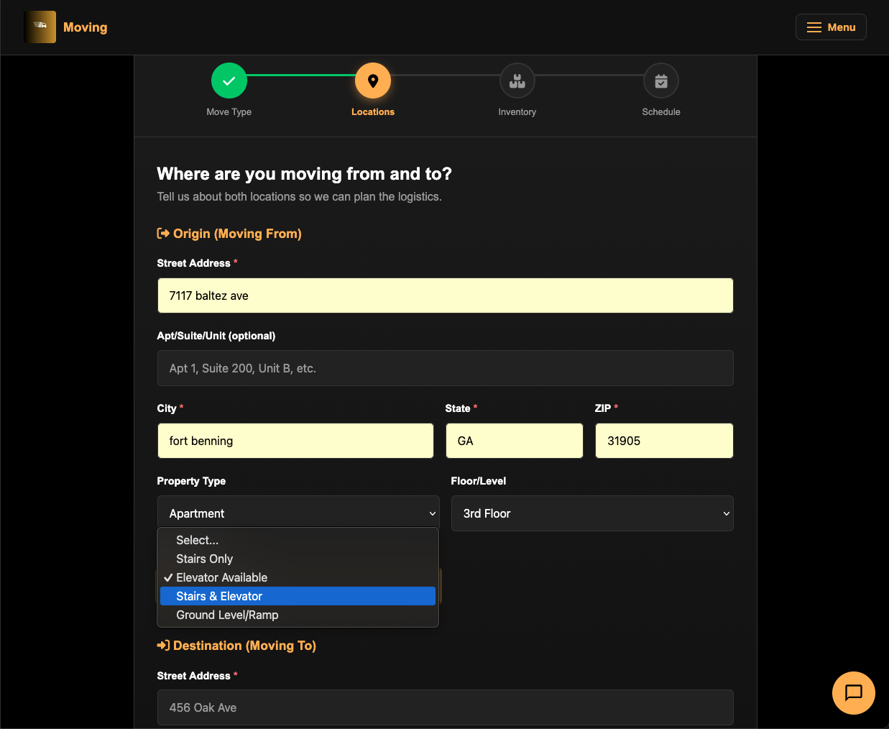Click the ZIP code field
The width and height of the screenshot is (889, 729).
click(663, 441)
